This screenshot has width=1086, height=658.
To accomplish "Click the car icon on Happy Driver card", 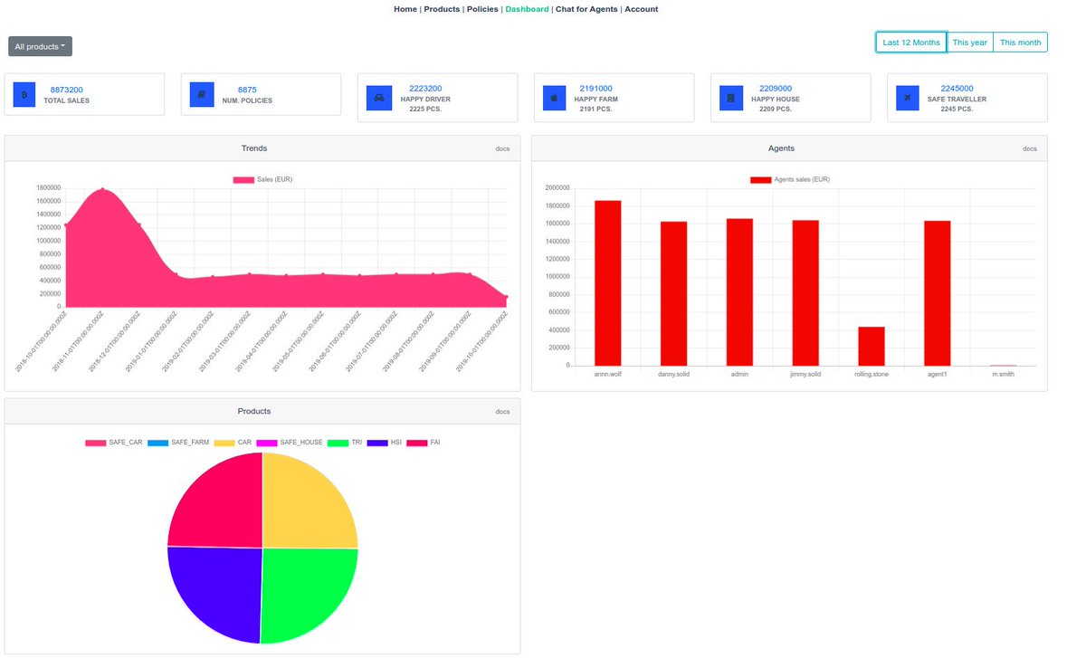I will (x=378, y=98).
